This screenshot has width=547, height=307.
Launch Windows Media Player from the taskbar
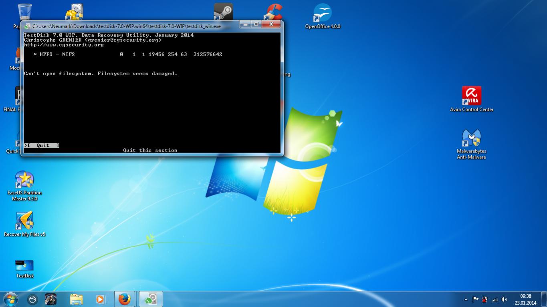coord(100,299)
